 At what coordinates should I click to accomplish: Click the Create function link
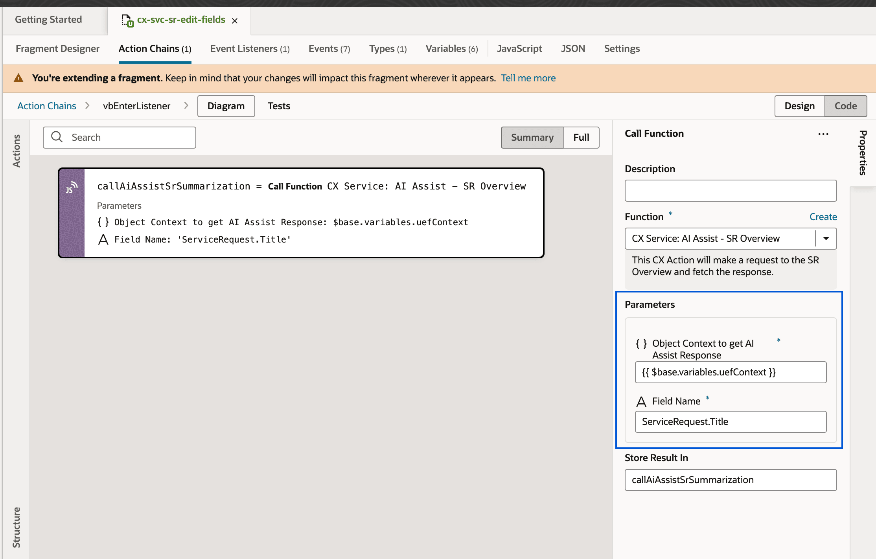pos(823,217)
